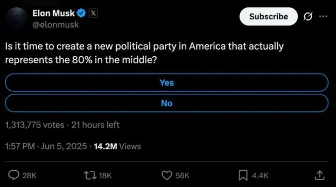The width and height of the screenshot is (336, 187).
Task: Click the Grok circle-slash icon beside Subscribe
Action: pos(308,16)
